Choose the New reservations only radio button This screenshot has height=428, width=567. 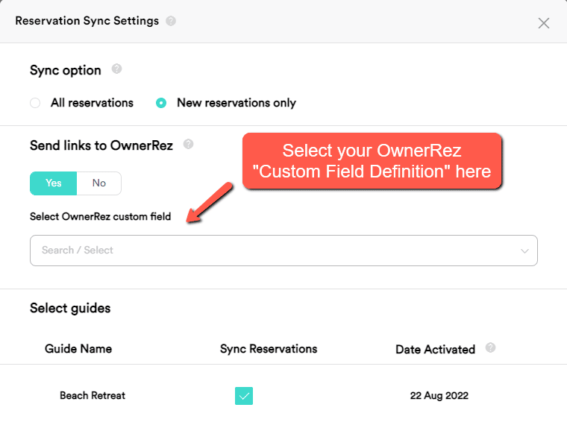[x=161, y=103]
